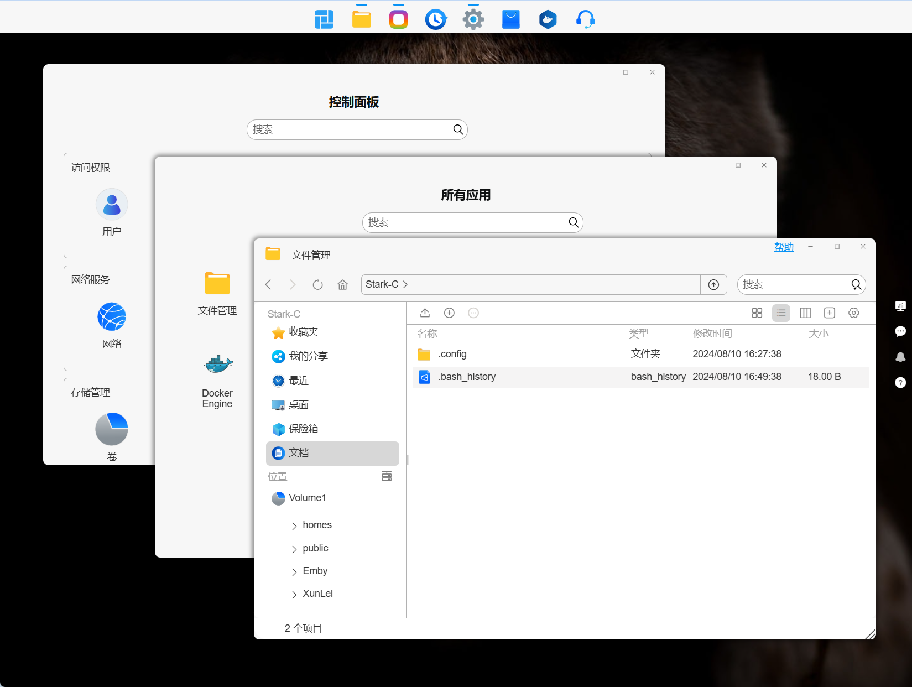Select 文档 in the sidebar
The height and width of the screenshot is (687, 912).
coord(332,453)
